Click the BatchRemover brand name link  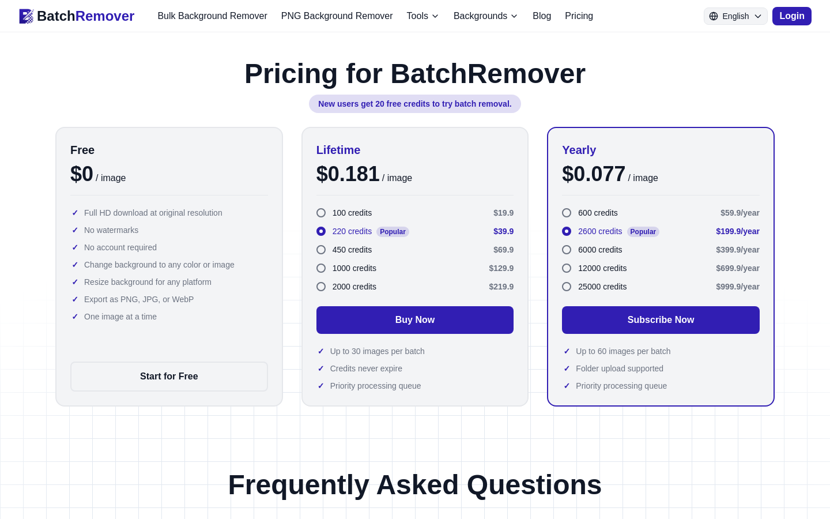(85, 16)
